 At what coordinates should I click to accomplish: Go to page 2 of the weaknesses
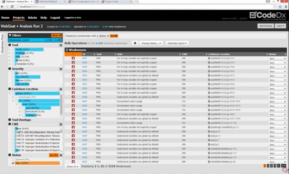pos(269,166)
